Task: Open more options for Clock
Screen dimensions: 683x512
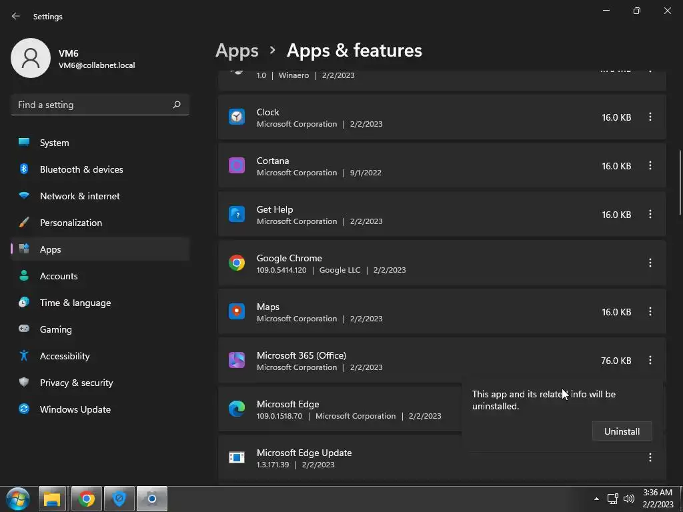Action: [x=650, y=117]
